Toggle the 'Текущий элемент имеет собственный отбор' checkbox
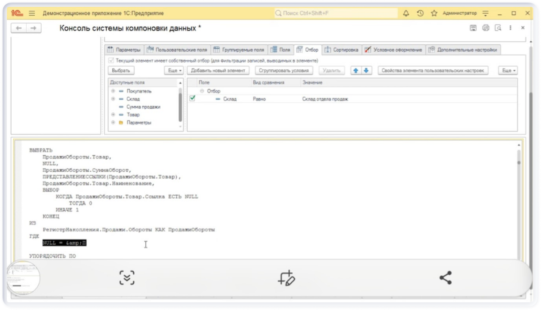The image size is (541, 310). click(x=111, y=61)
